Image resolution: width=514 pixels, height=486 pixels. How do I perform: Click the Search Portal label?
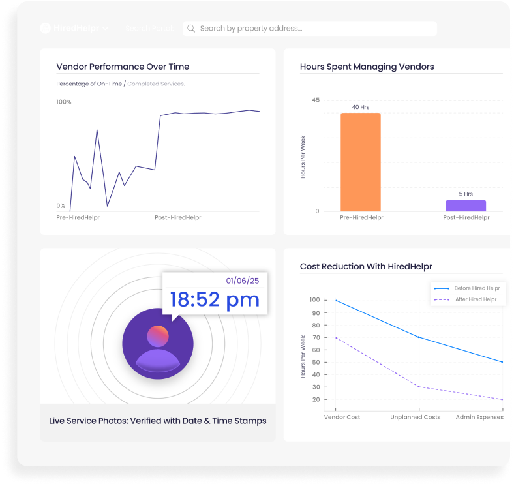(149, 29)
